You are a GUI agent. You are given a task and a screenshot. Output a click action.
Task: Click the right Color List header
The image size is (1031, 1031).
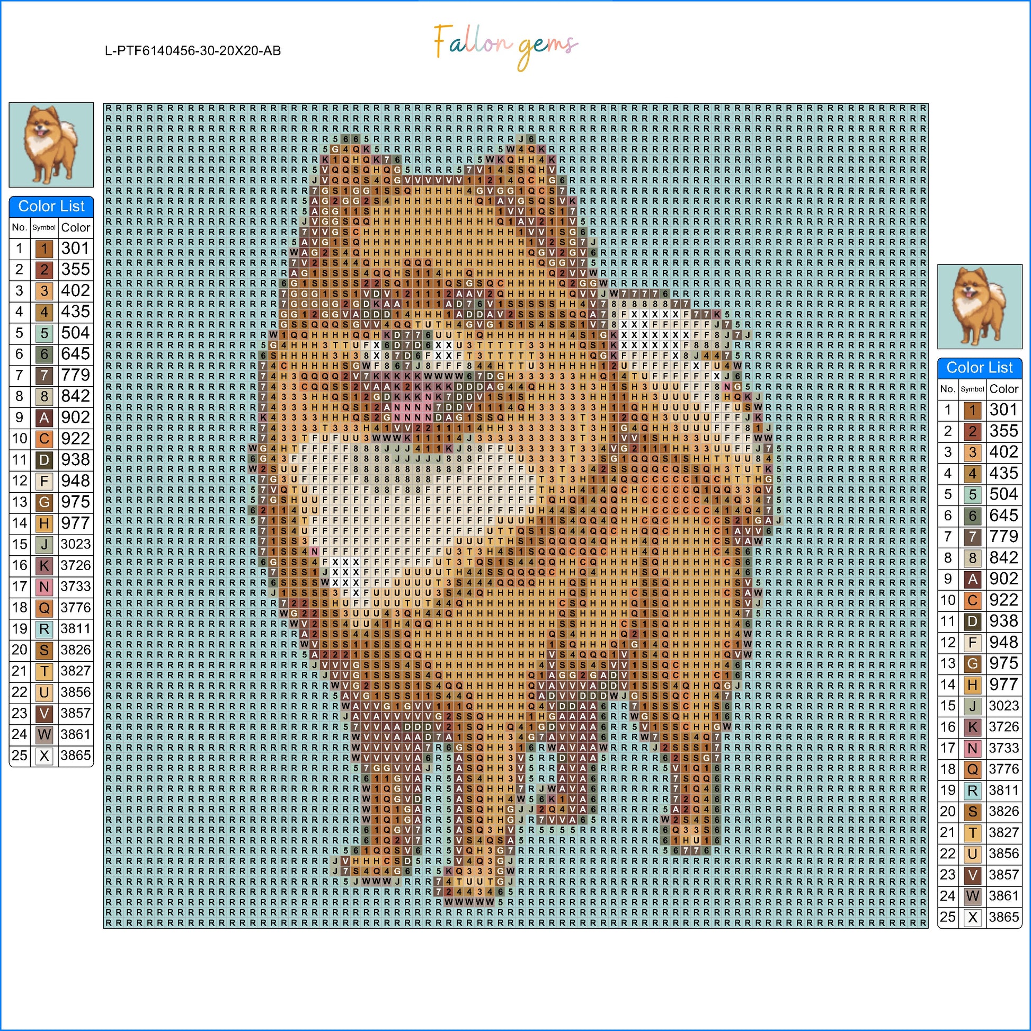(979, 368)
